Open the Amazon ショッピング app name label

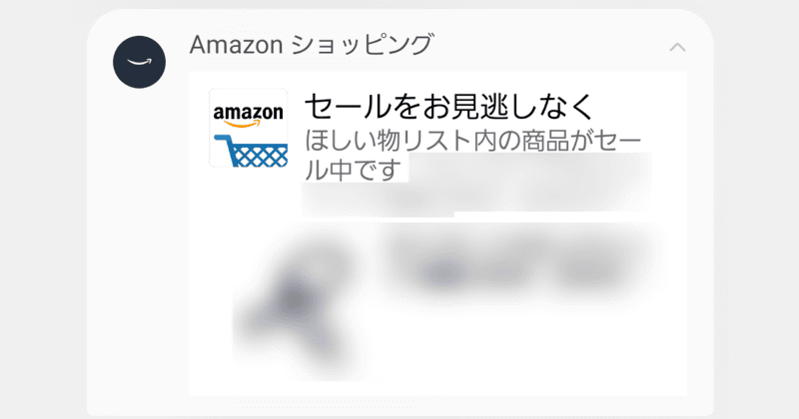312,44
